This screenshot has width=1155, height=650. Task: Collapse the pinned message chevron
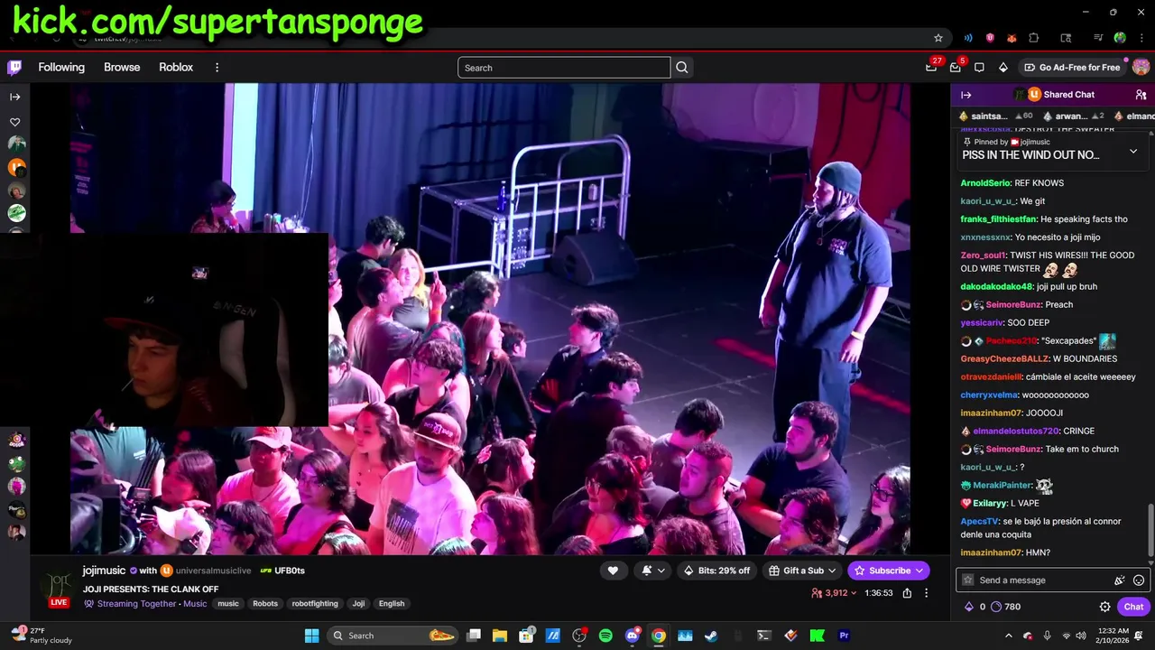[1133, 152]
